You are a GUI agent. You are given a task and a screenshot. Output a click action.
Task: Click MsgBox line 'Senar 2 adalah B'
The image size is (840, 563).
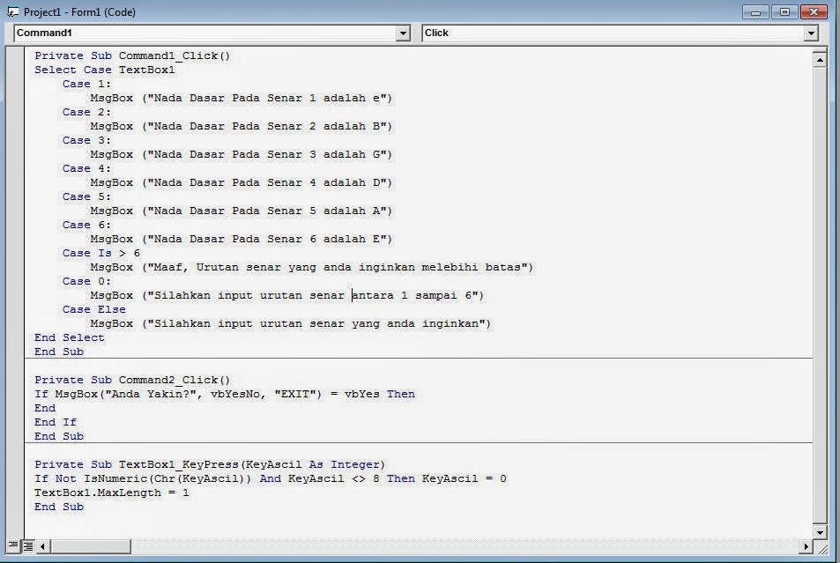[242, 126]
